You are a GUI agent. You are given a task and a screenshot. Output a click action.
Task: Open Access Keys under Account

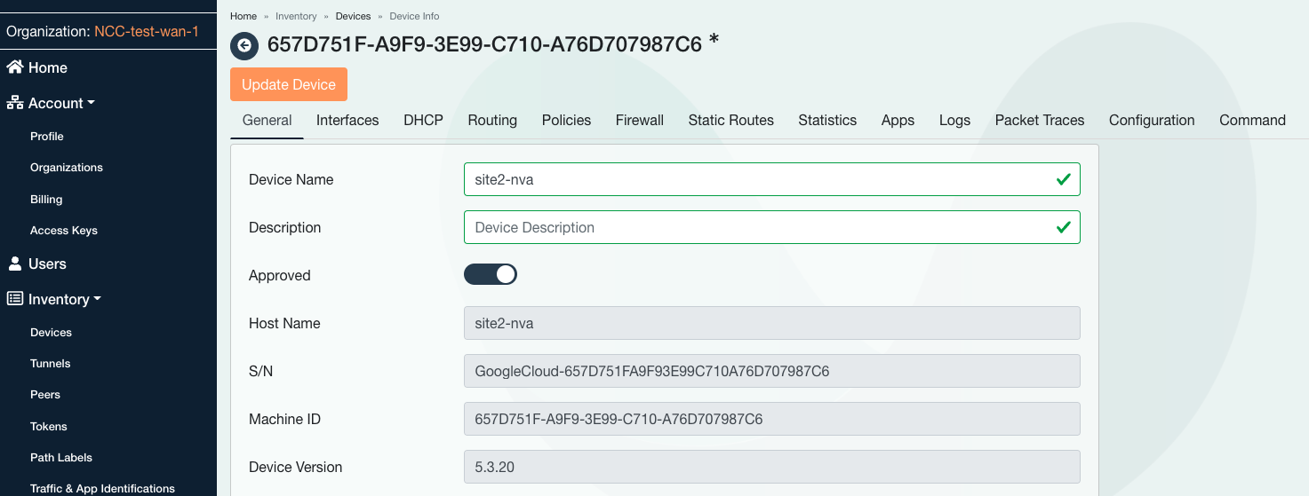[63, 230]
